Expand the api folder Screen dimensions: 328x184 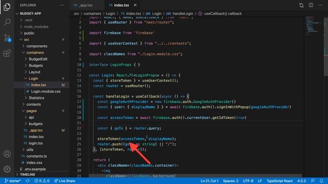coord(42,117)
